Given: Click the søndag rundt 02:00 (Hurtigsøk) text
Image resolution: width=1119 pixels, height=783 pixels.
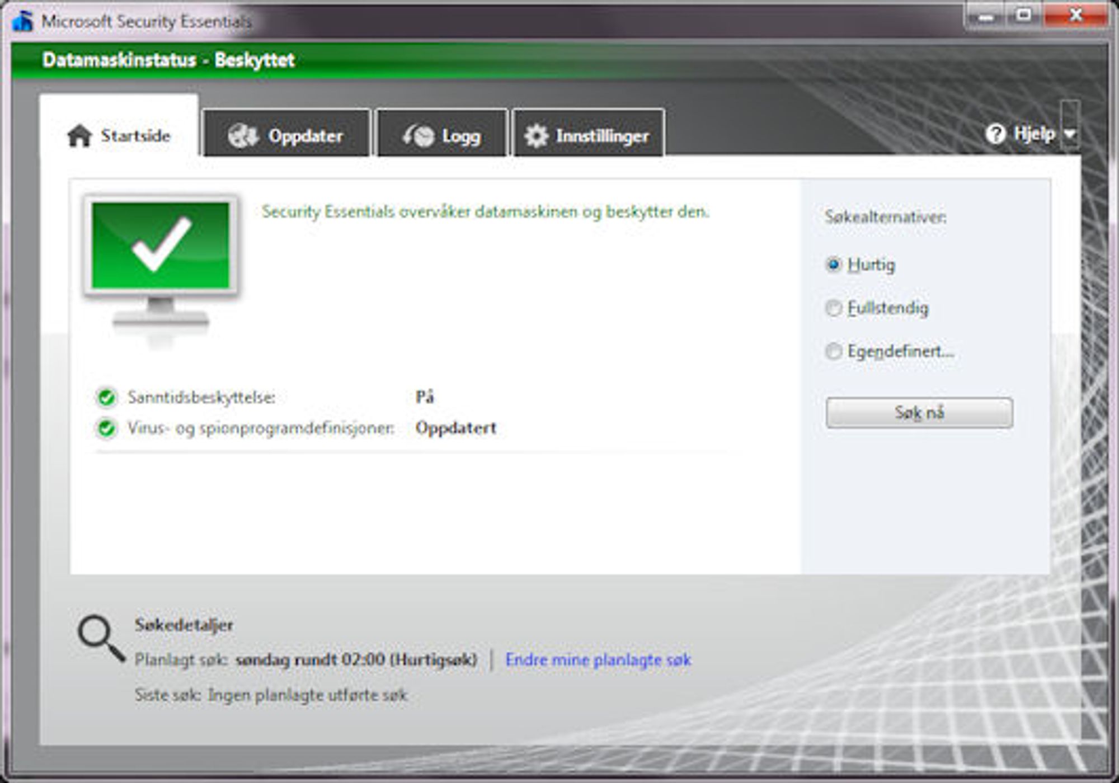Looking at the screenshot, I should click(356, 660).
